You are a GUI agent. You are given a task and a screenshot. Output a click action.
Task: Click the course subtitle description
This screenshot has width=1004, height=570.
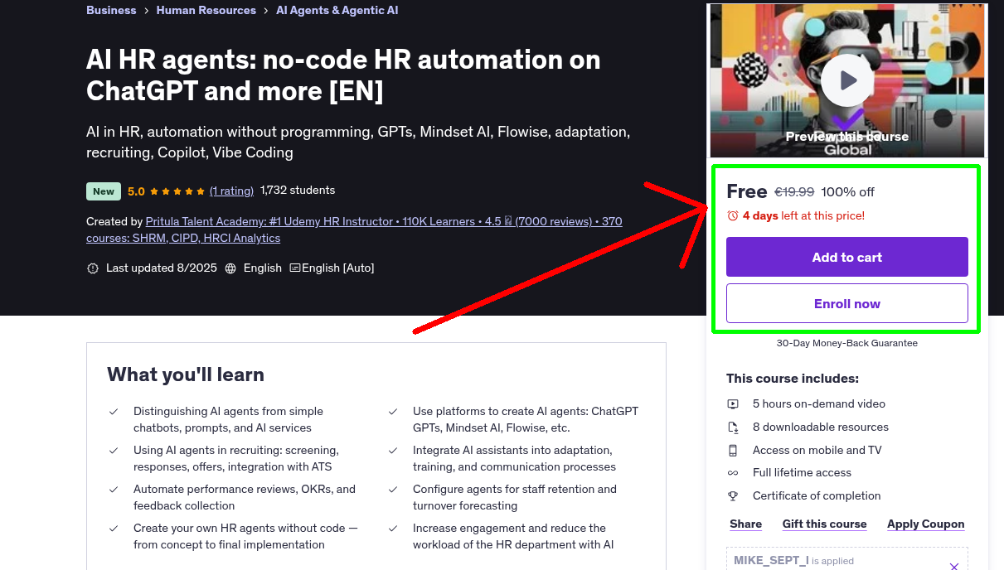point(358,142)
